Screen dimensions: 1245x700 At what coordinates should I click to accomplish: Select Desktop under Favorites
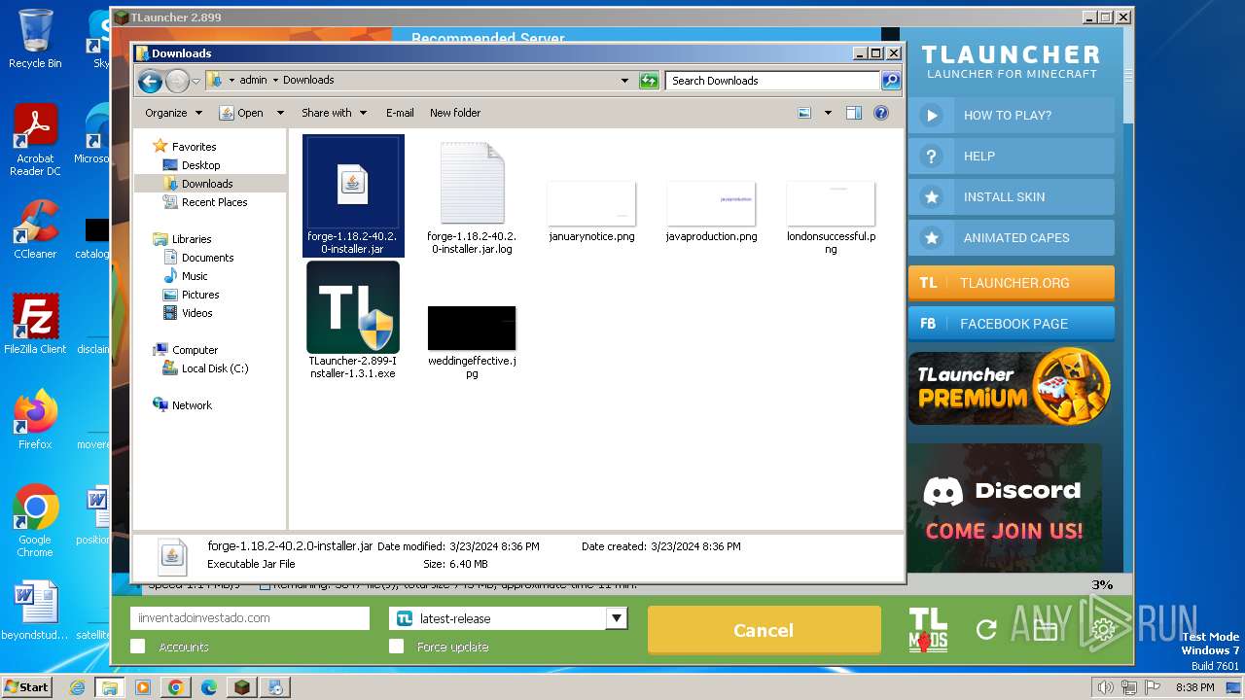(200, 165)
